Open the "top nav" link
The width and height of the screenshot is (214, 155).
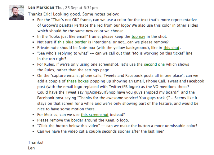tap(139, 36)
